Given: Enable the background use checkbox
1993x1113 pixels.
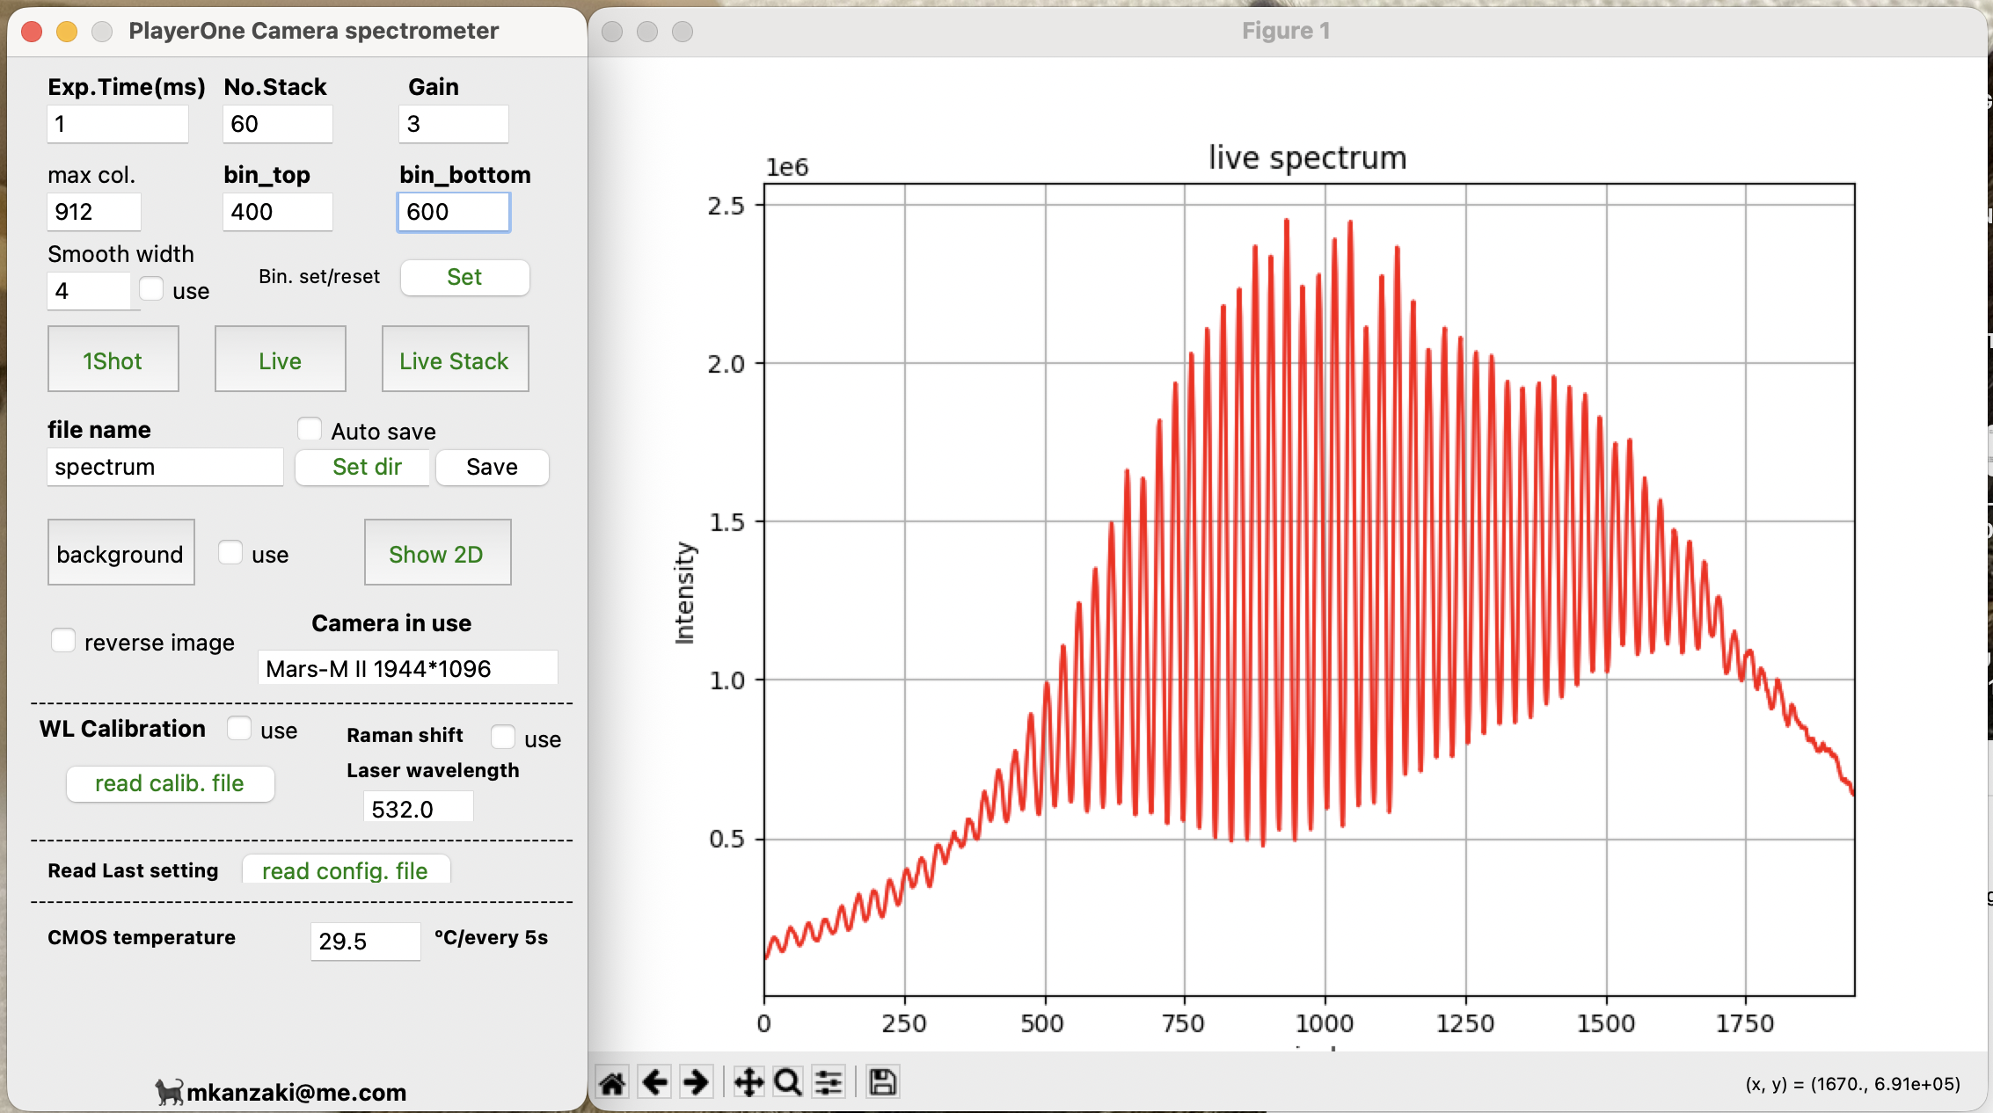Looking at the screenshot, I should point(230,553).
